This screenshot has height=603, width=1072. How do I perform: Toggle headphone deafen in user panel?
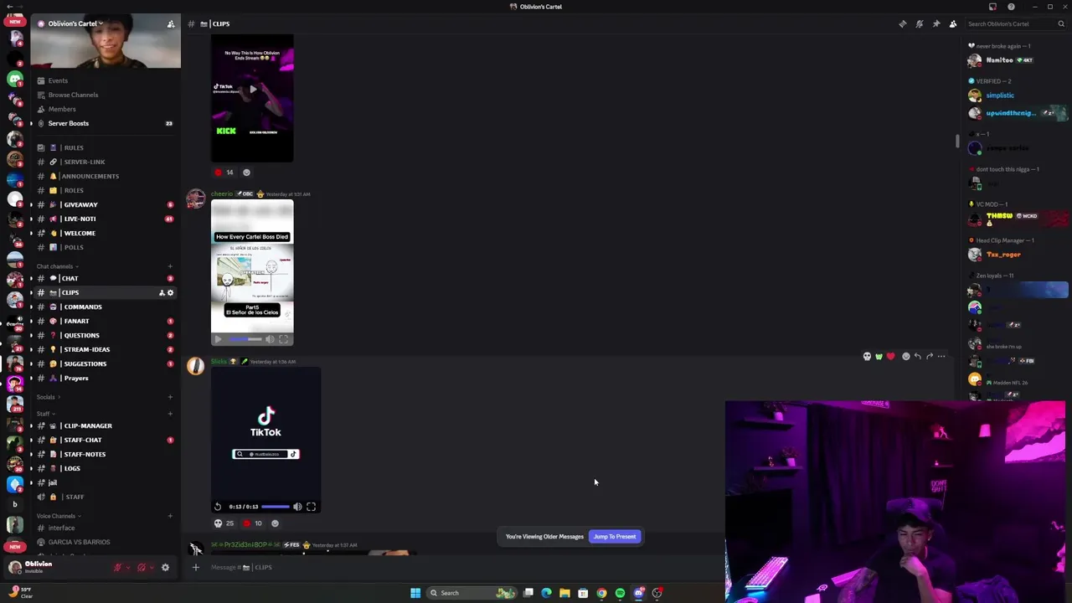[141, 567]
